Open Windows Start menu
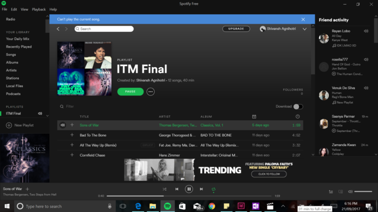The image size is (378, 212). click(7, 206)
